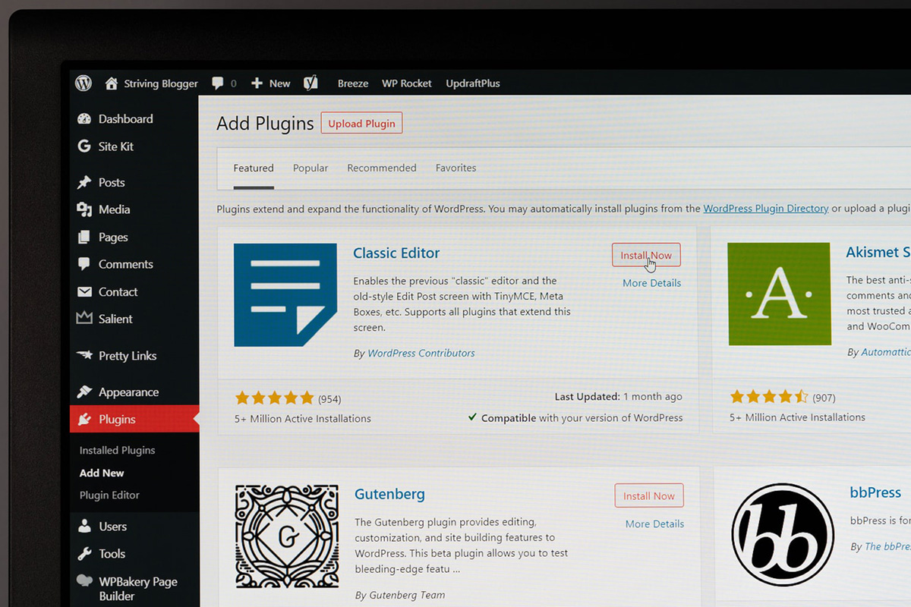Click the Pages icon in sidebar

click(84, 237)
